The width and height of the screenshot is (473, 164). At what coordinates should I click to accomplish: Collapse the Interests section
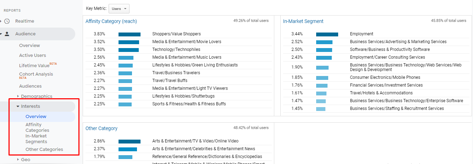click(18, 106)
